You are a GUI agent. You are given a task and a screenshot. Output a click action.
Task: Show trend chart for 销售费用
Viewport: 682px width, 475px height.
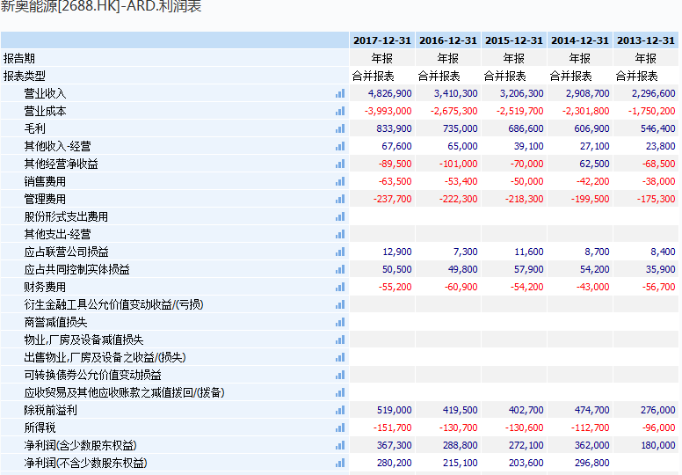[x=339, y=181]
